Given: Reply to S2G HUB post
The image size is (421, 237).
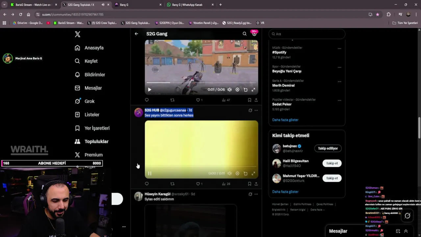Looking at the screenshot, I should click(147, 184).
